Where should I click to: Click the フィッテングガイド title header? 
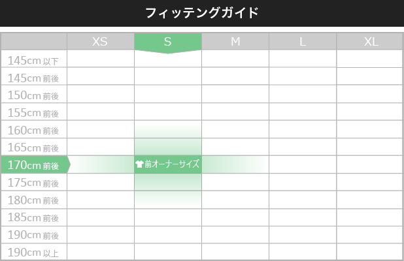pos(202,13)
